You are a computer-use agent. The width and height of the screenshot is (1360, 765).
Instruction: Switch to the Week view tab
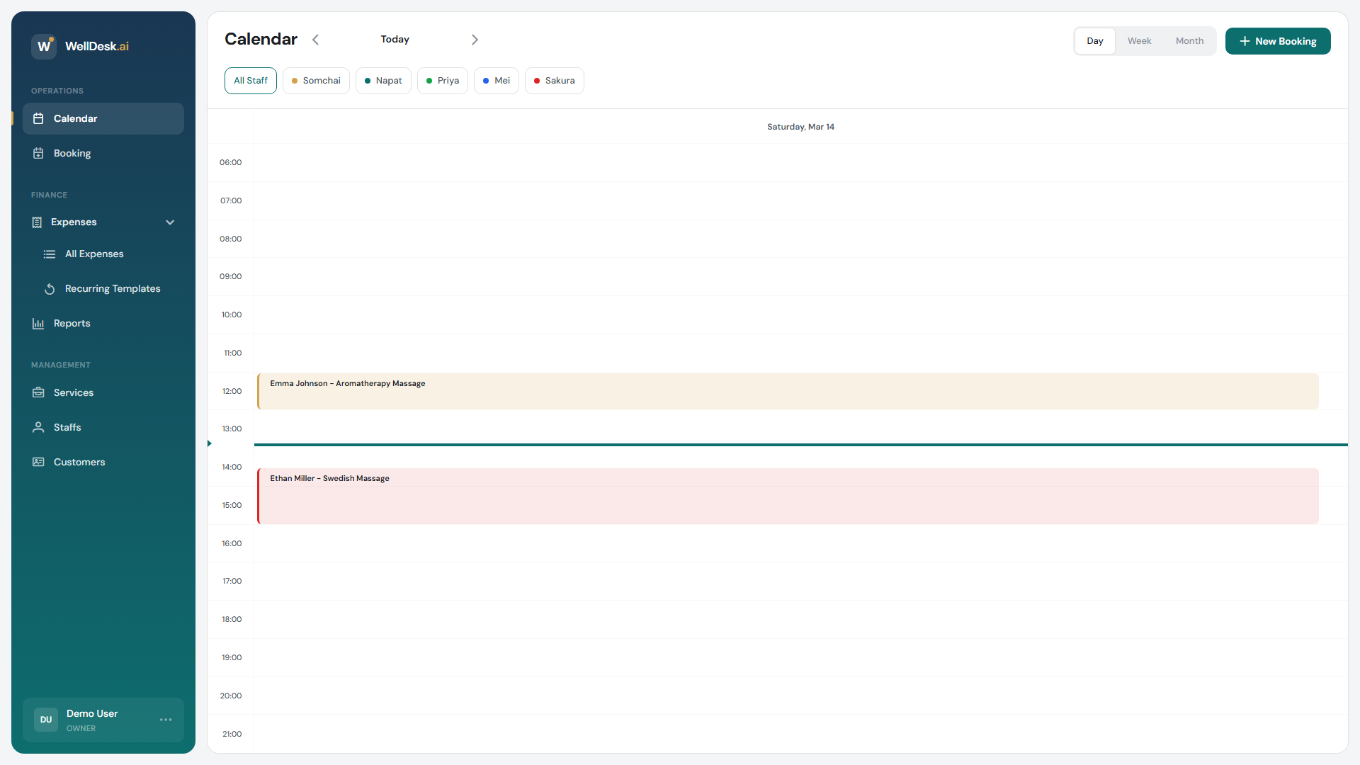[x=1139, y=41]
